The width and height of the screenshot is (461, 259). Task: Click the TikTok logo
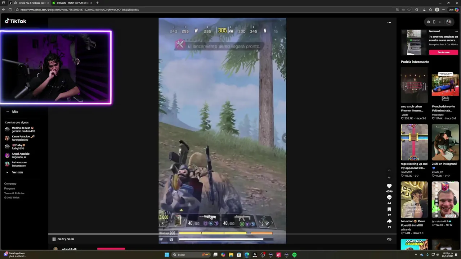point(15,21)
